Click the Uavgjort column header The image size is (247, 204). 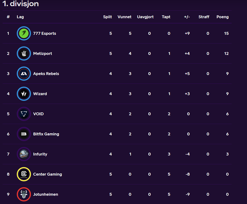click(x=145, y=17)
